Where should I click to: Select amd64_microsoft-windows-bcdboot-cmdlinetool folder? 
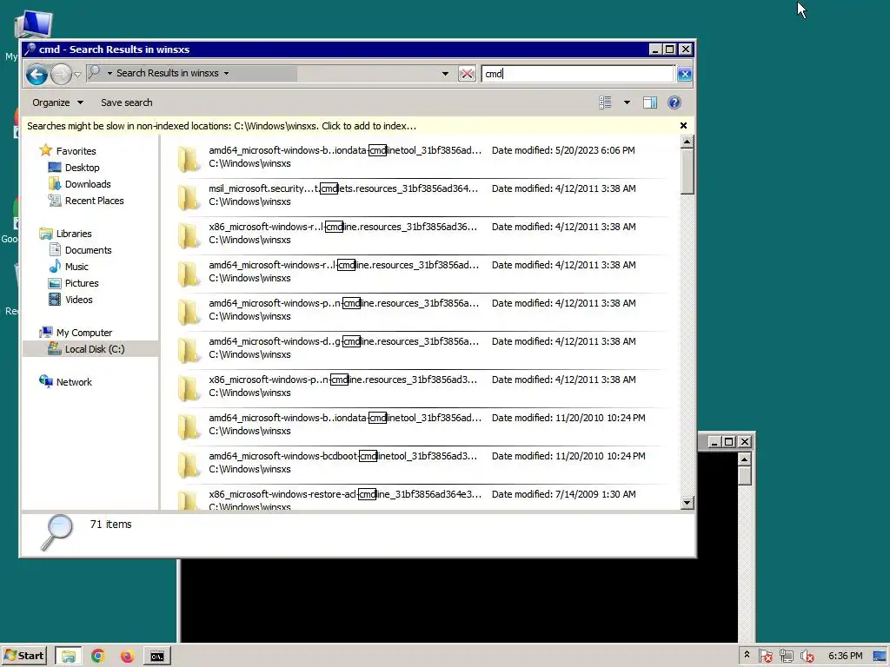click(x=420, y=463)
